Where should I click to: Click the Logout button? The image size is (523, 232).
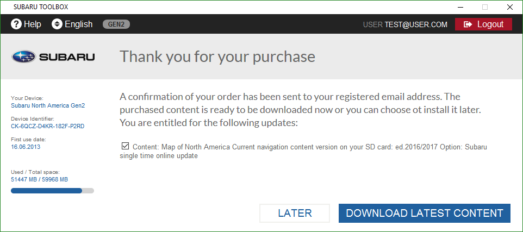click(484, 24)
